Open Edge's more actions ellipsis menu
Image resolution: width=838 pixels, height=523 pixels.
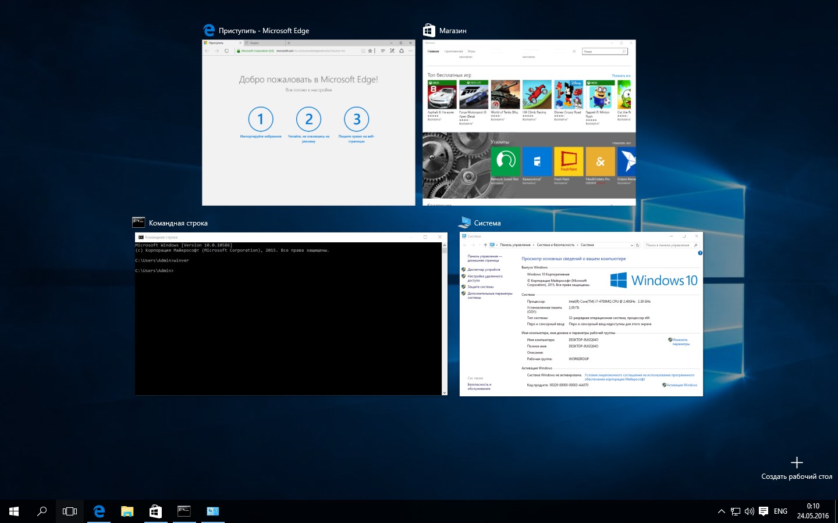(410, 51)
